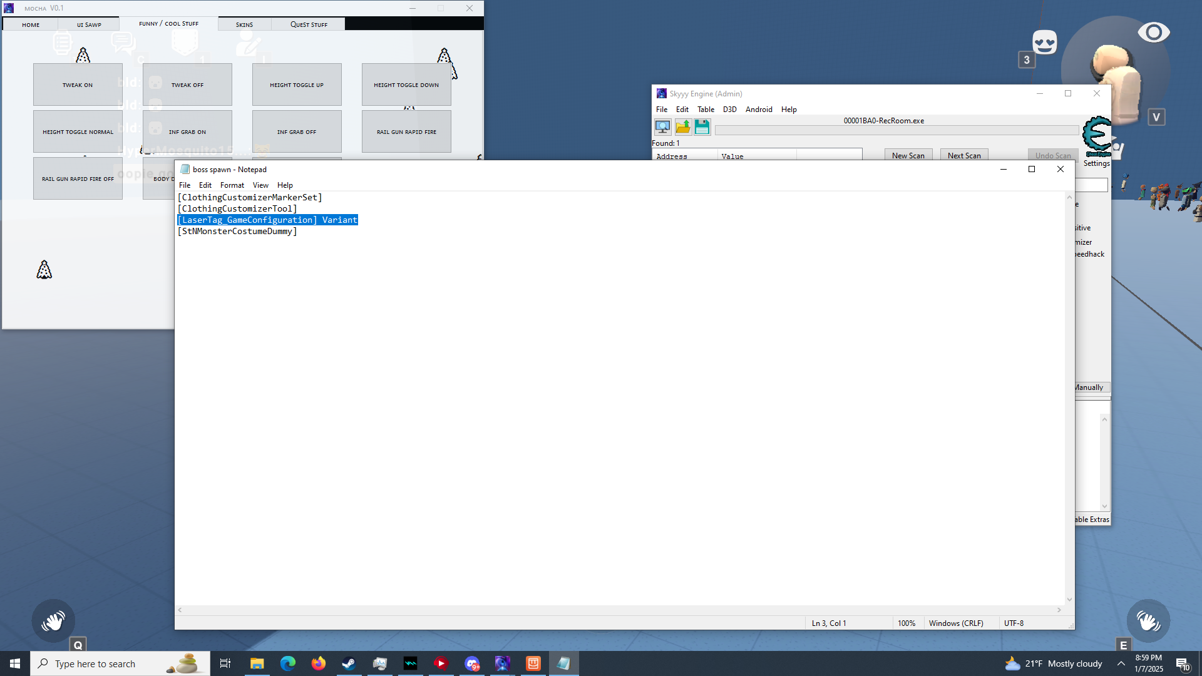
Task: Open the process list computer icon
Action: (x=662, y=127)
